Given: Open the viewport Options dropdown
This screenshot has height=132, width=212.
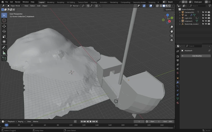Looking at the screenshot, I should (x=169, y=10).
